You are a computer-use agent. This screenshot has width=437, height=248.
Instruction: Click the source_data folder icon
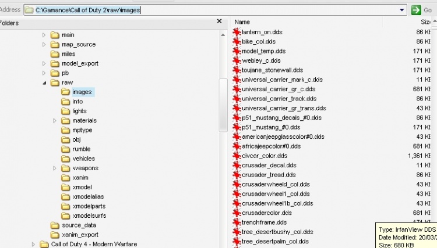point(55,225)
